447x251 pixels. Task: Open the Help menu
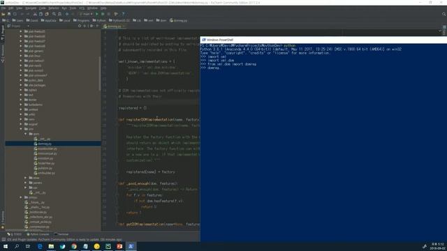tap(103, 8)
